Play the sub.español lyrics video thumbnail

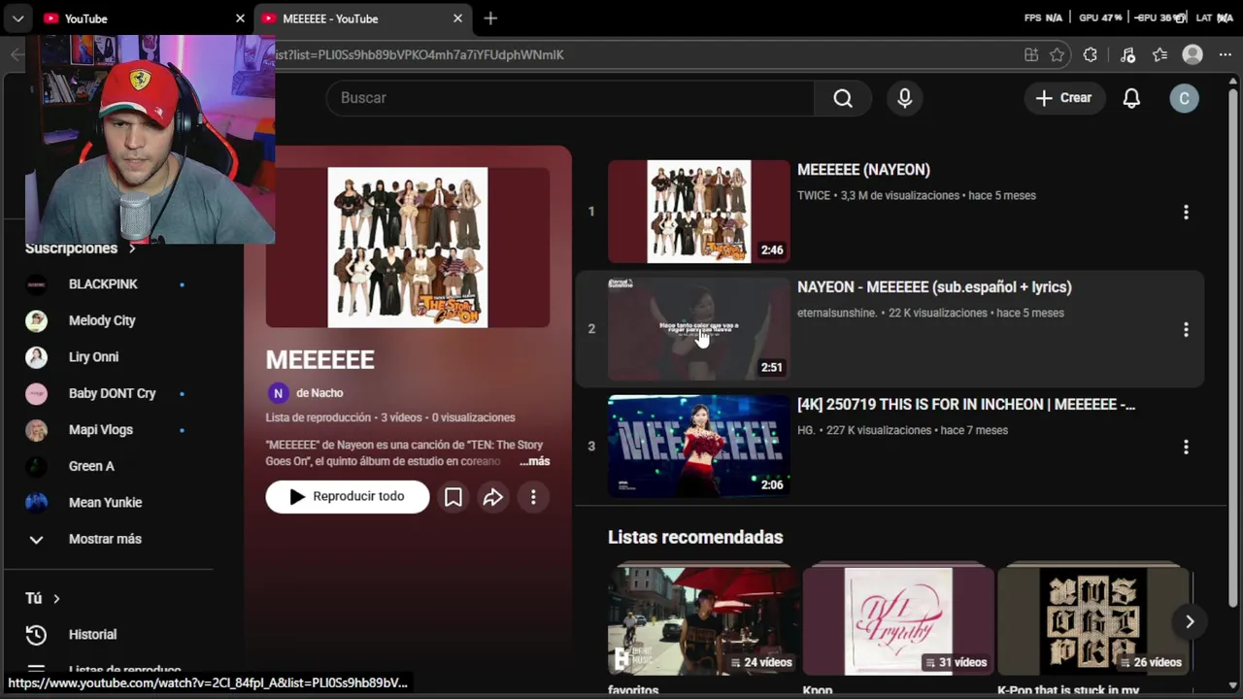699,329
